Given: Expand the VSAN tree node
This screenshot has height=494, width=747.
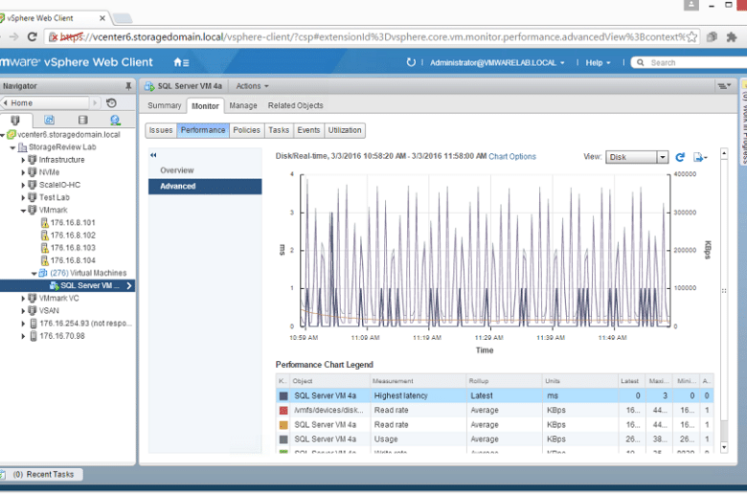Looking at the screenshot, I should click(x=23, y=311).
